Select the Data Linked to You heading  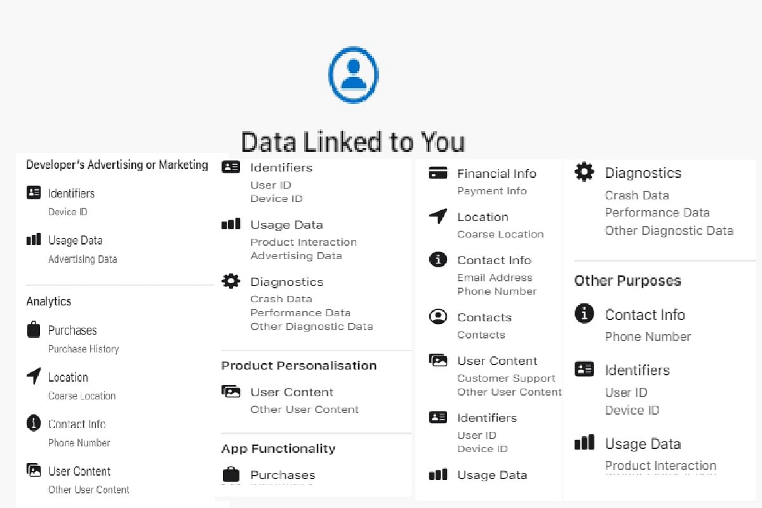point(353,142)
